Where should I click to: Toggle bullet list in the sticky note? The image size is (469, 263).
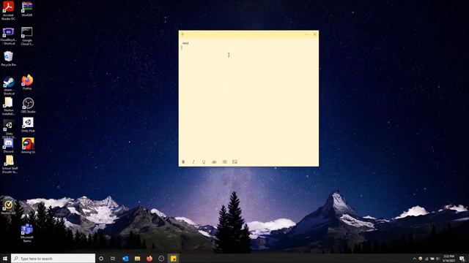[x=224, y=162]
